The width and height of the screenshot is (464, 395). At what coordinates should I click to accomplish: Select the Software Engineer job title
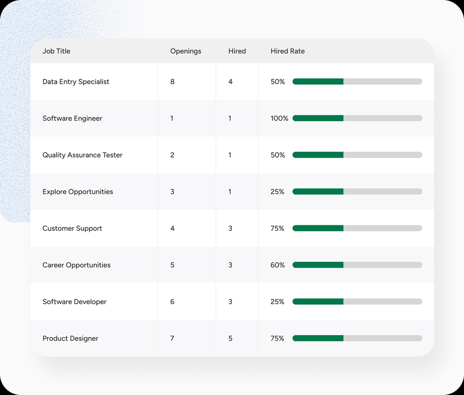point(72,118)
